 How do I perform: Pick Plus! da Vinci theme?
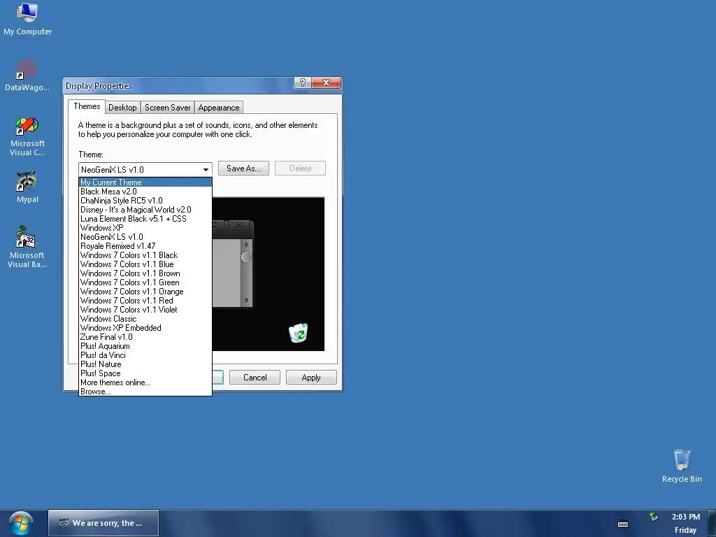click(145, 355)
